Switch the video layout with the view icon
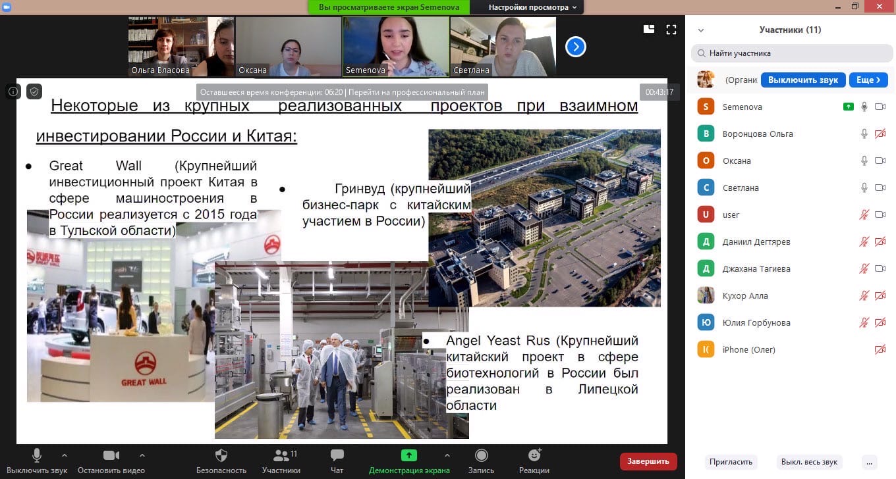The image size is (896, 479). [649, 29]
